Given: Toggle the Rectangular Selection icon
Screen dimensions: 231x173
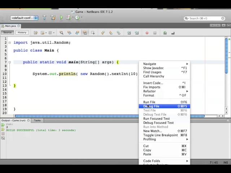Looking at the screenshot, I should click(93, 33).
